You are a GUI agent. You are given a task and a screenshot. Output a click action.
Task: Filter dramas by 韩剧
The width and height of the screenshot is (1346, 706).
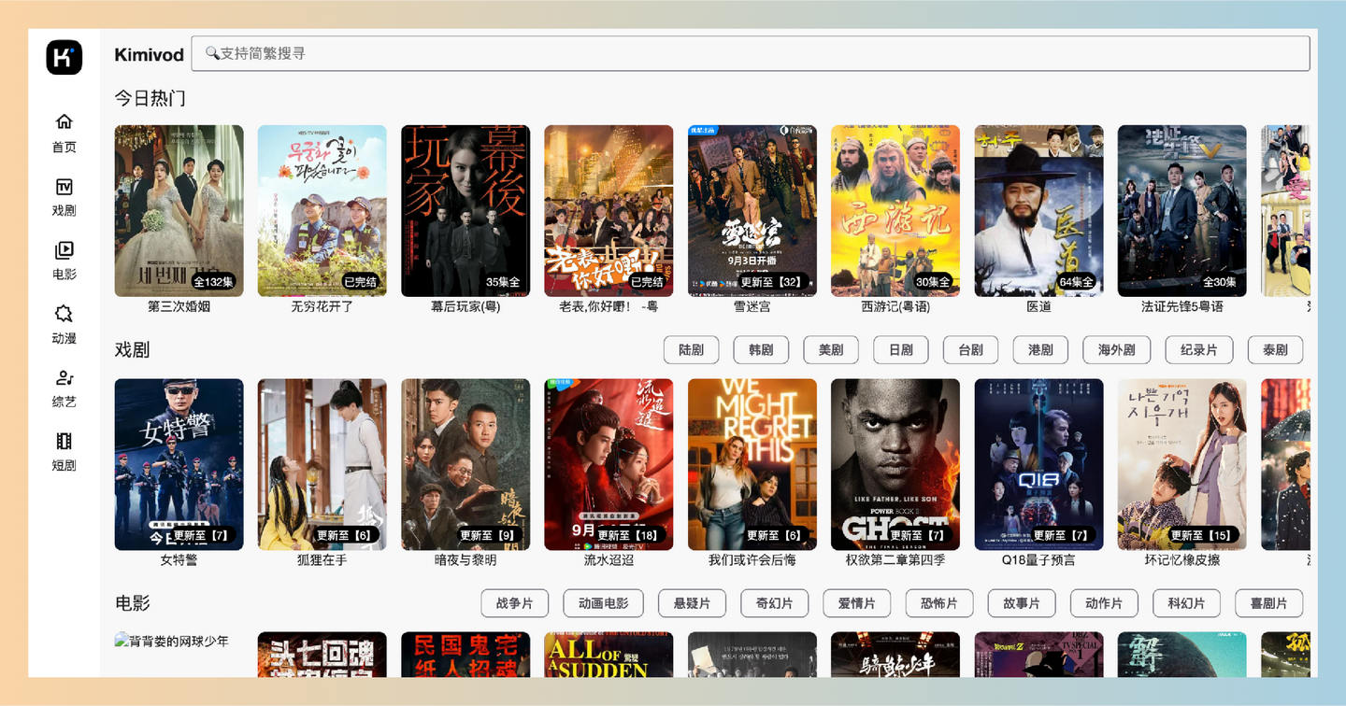pos(761,350)
